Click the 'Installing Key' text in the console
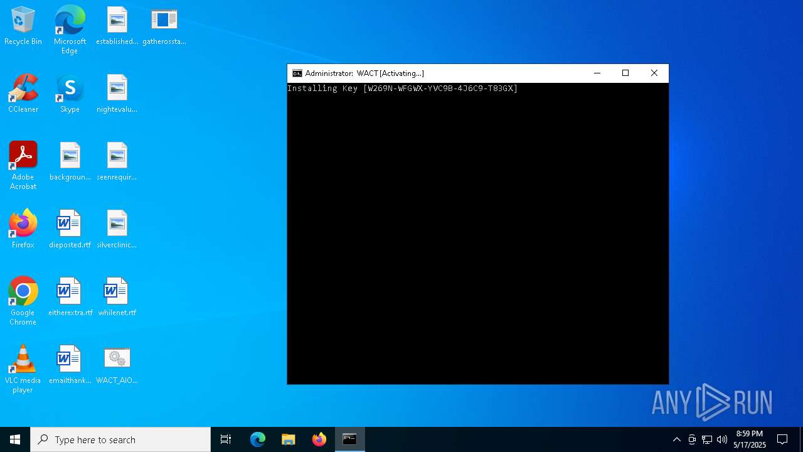 point(322,89)
